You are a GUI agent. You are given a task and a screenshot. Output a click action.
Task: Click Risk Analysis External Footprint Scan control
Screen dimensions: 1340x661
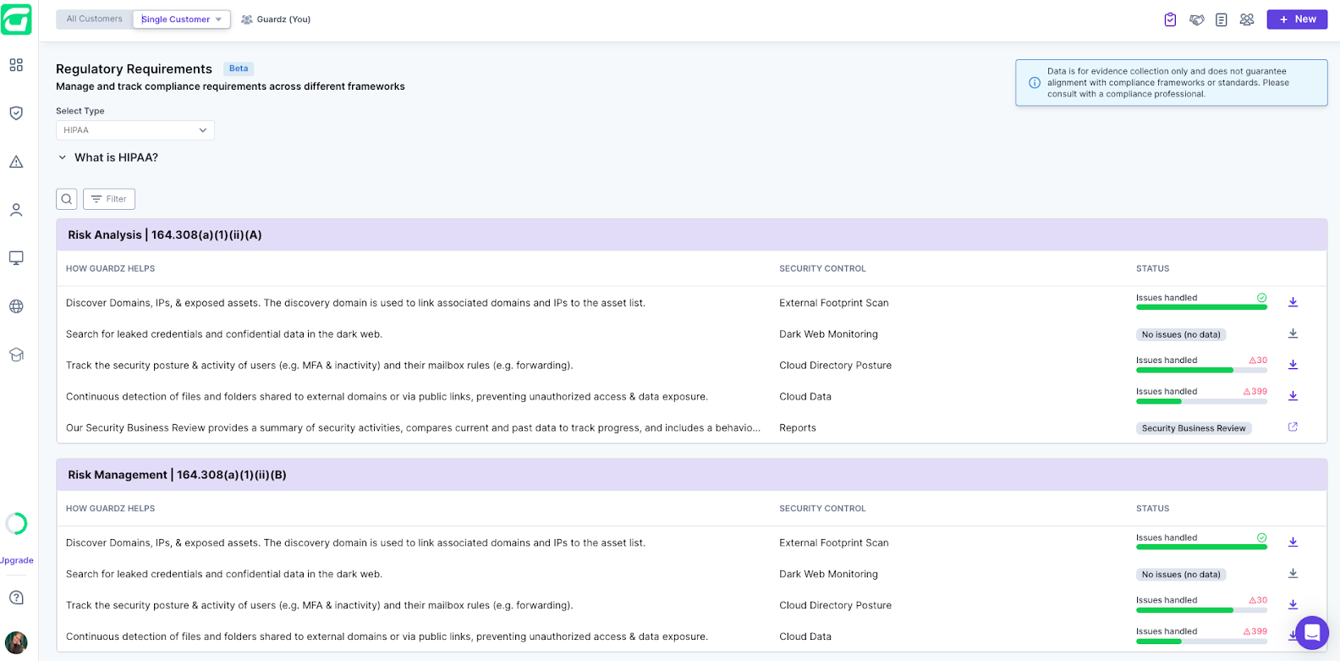click(834, 303)
